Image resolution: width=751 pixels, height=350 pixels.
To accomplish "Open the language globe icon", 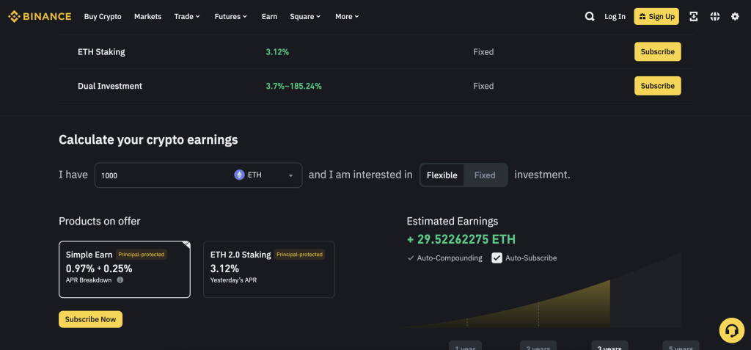I will (714, 16).
